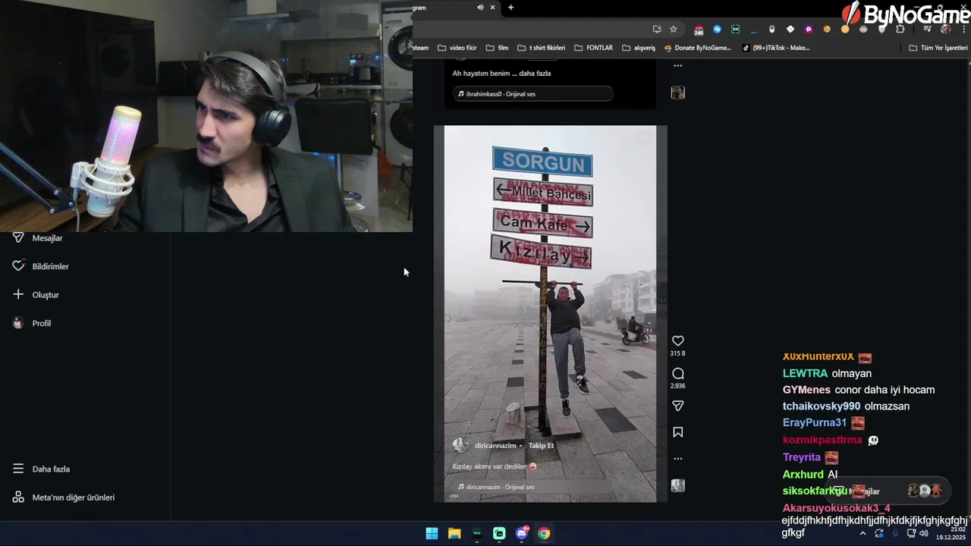Click the red 240 extension icon

click(699, 30)
